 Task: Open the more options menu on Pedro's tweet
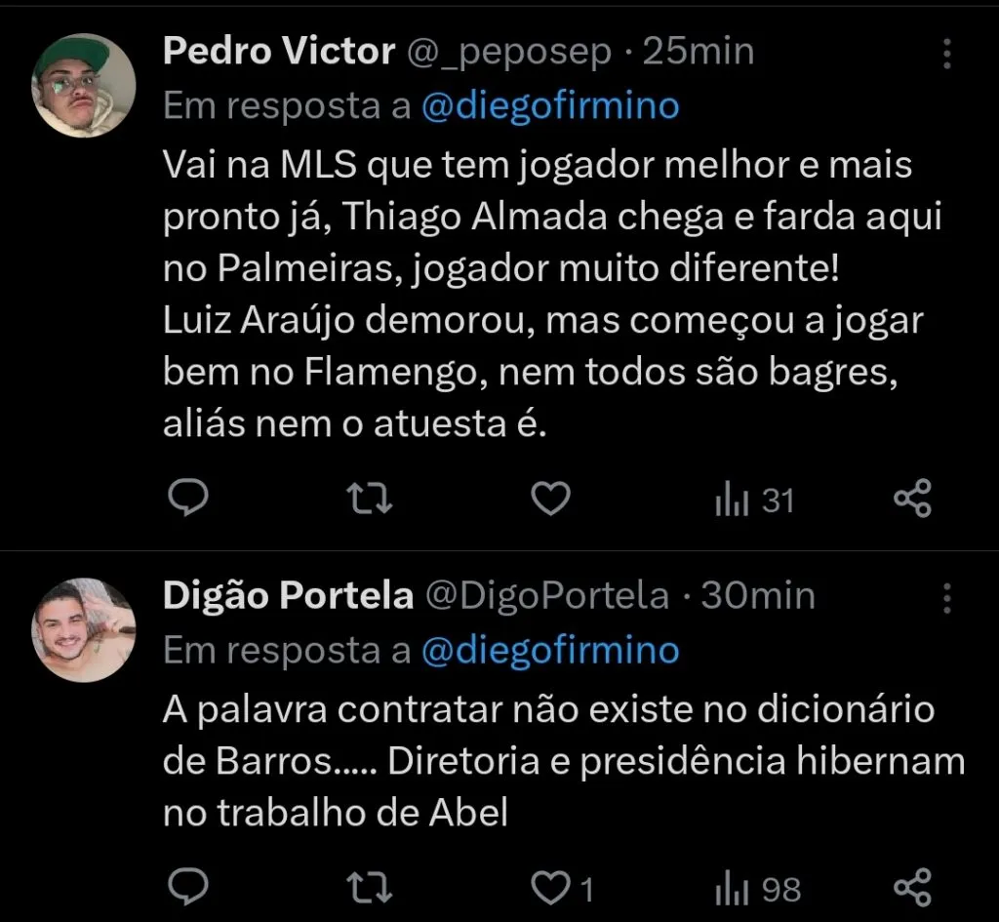pyautogui.click(x=945, y=54)
